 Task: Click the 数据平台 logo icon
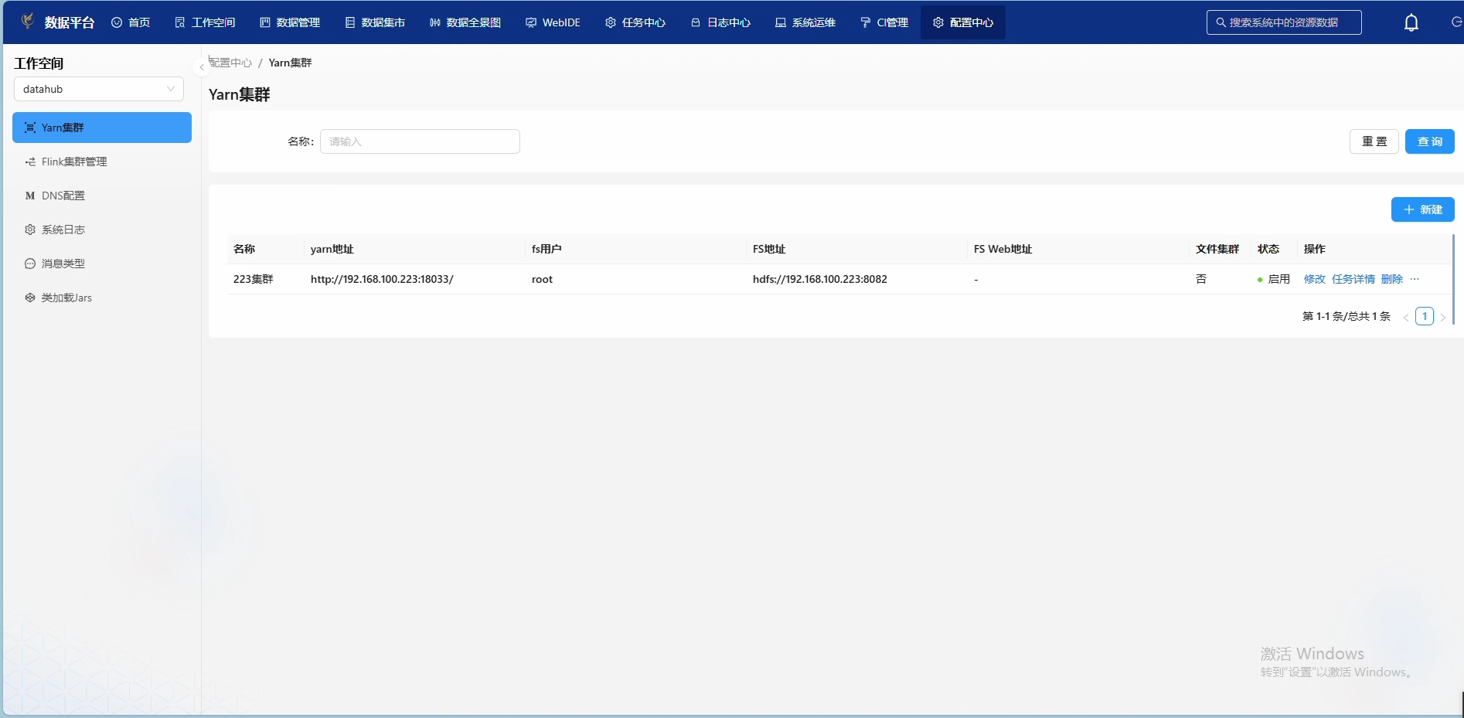coord(27,21)
